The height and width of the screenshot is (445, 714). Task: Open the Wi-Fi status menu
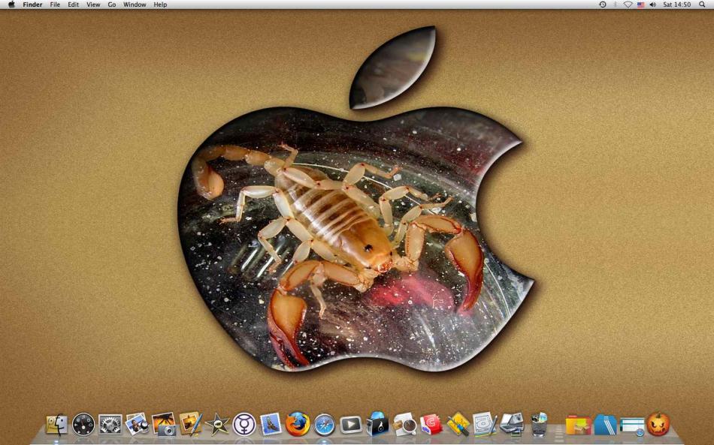pyautogui.click(x=628, y=5)
